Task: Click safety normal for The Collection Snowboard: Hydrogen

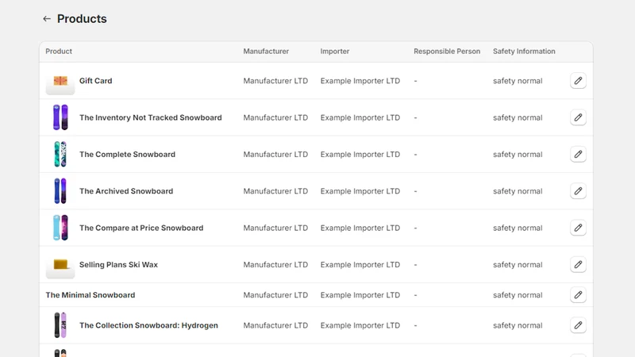Action: coord(518,325)
